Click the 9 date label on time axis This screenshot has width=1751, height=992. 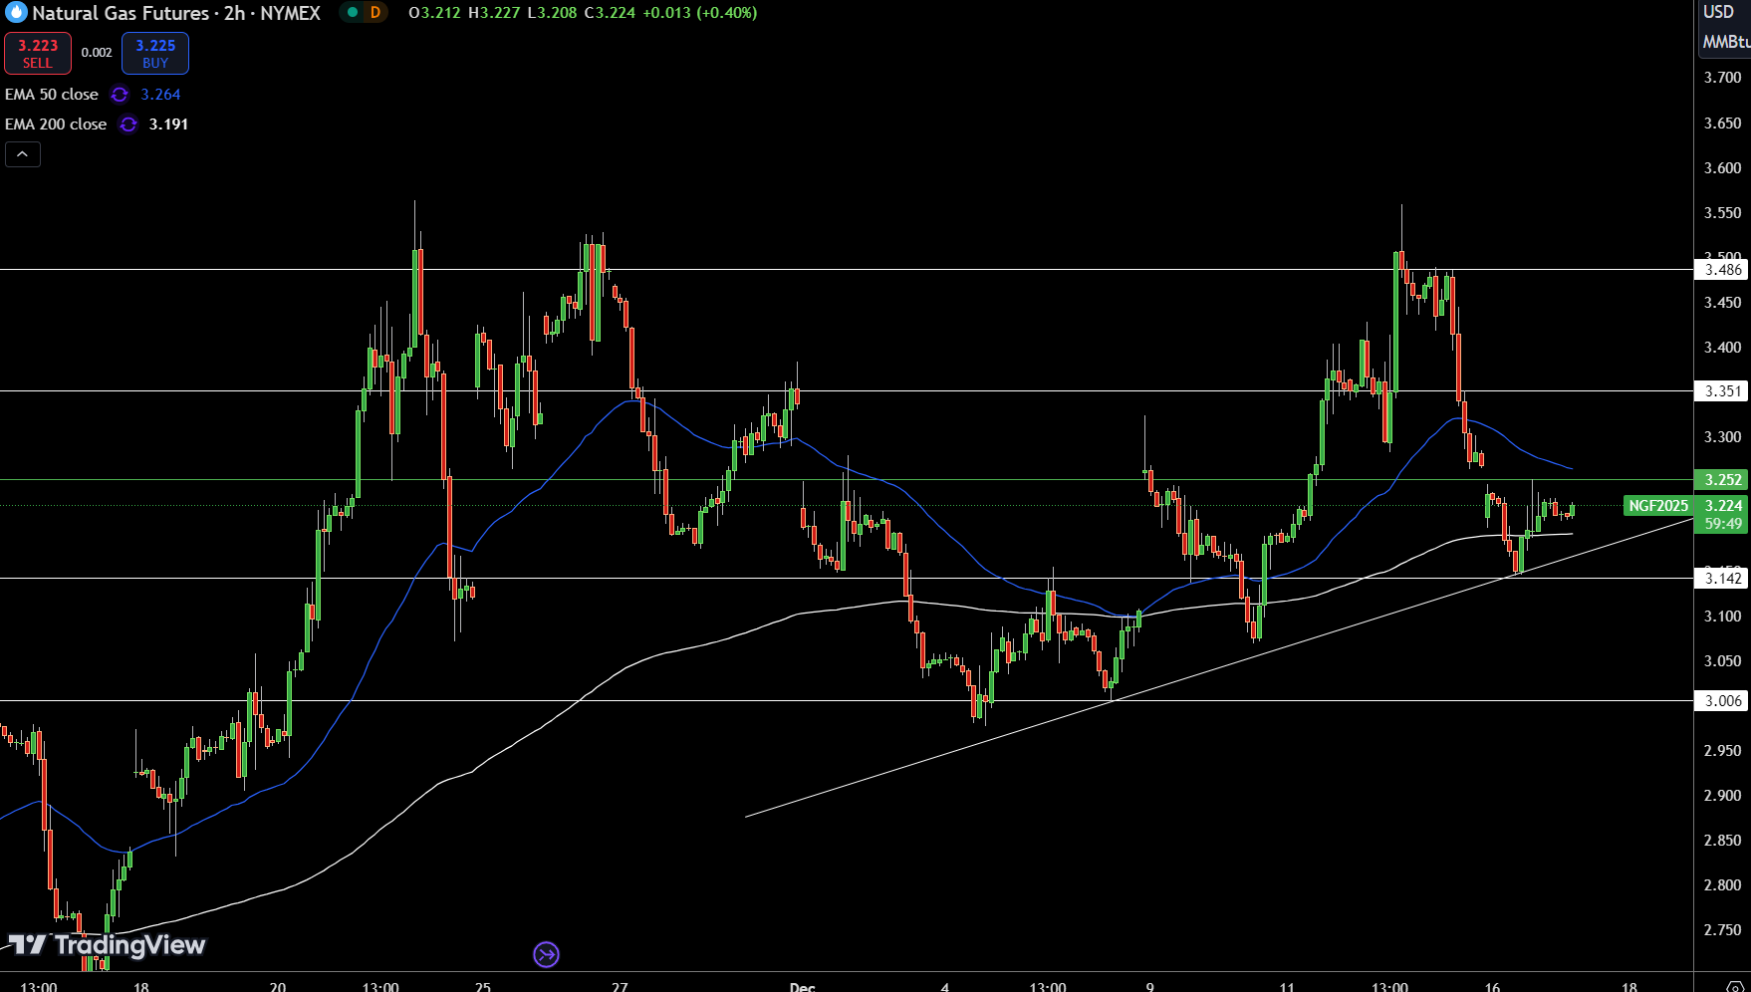pyautogui.click(x=1150, y=987)
